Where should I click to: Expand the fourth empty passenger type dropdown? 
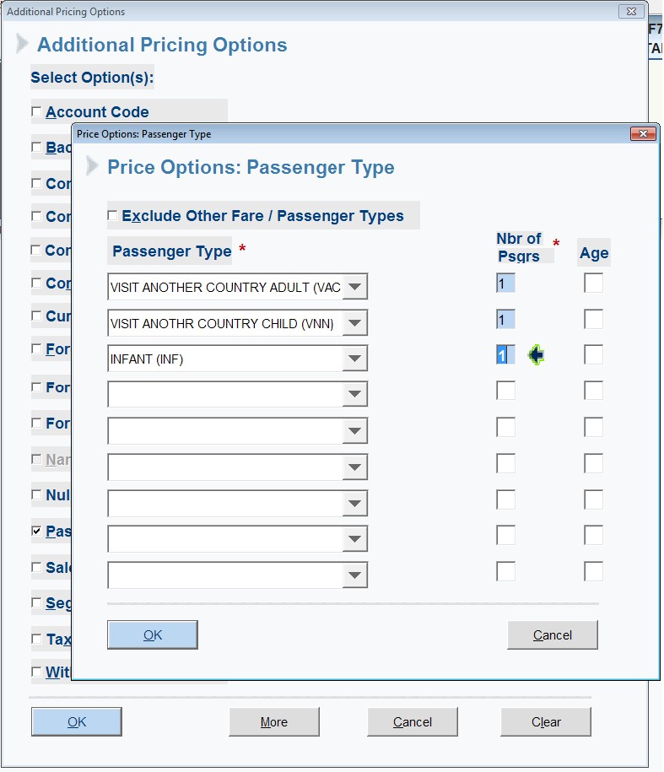(355, 394)
